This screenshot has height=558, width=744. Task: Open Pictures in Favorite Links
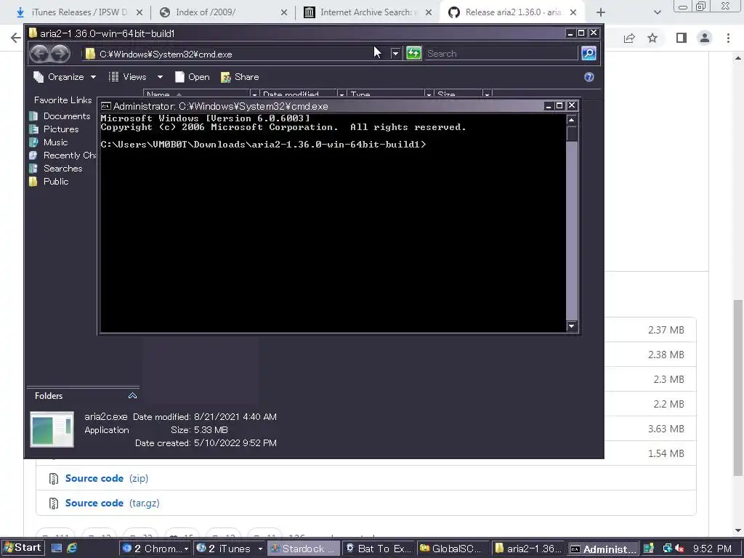coord(54,129)
